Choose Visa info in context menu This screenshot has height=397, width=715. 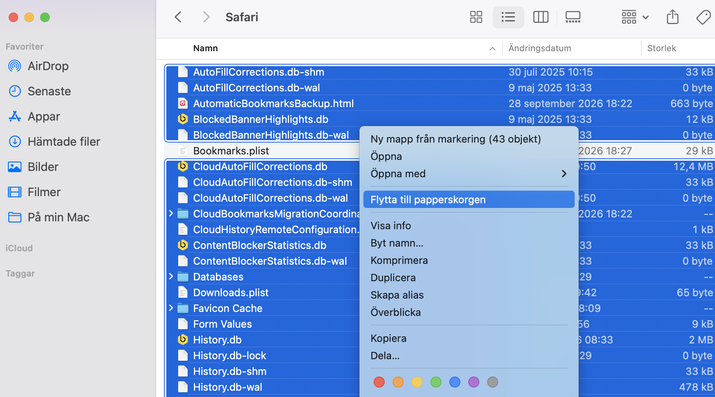[469, 226]
